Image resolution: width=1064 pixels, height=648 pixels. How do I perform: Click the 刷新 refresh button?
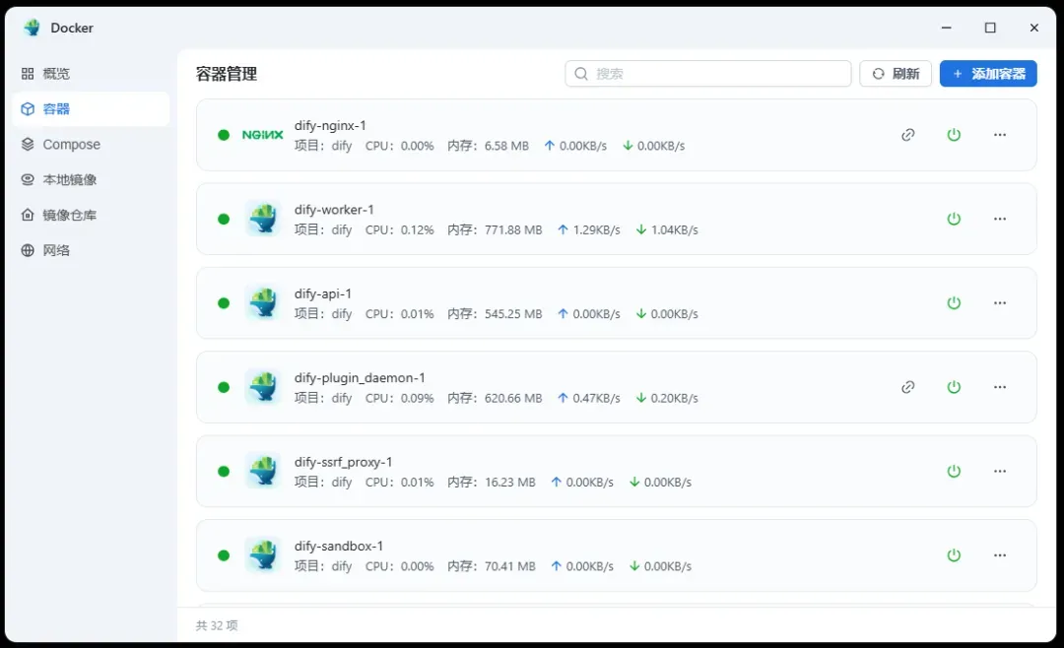tap(895, 73)
